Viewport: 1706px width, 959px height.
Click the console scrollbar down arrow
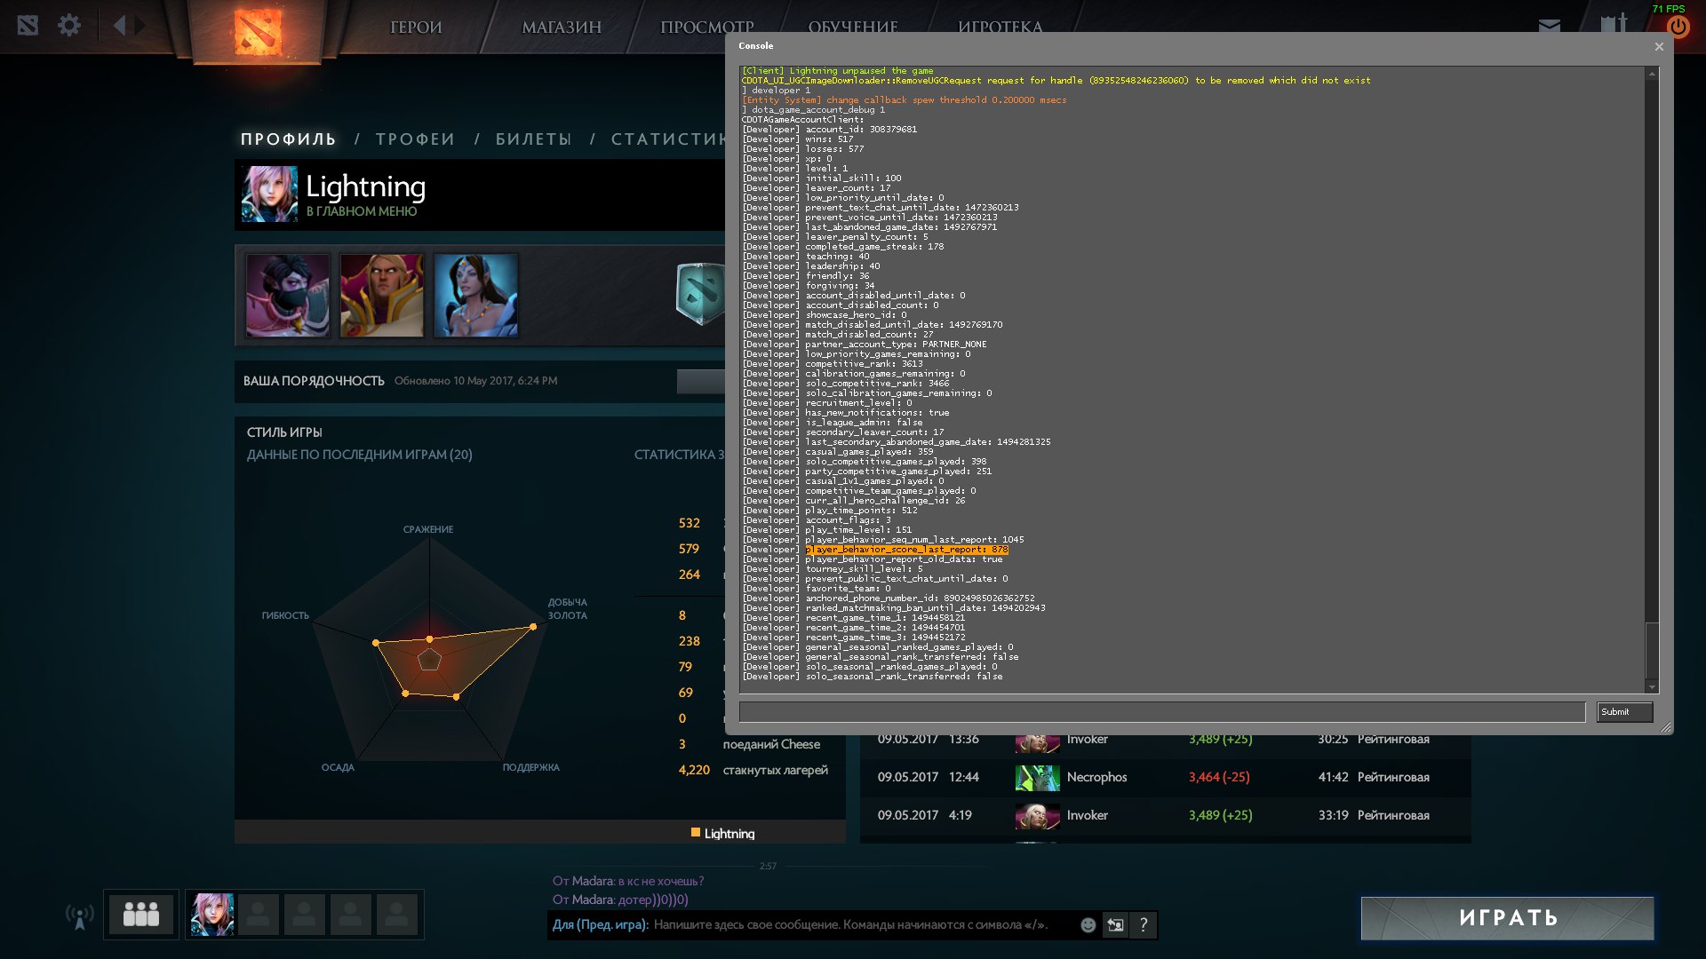(1652, 687)
